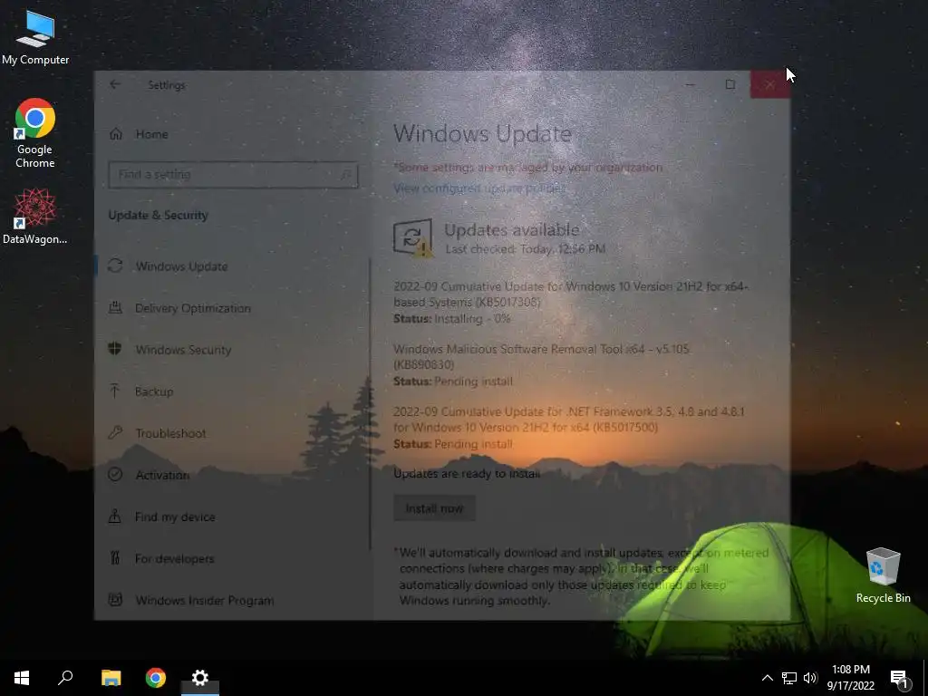Click the Update & Security heading
The image size is (928, 696).
point(158,216)
